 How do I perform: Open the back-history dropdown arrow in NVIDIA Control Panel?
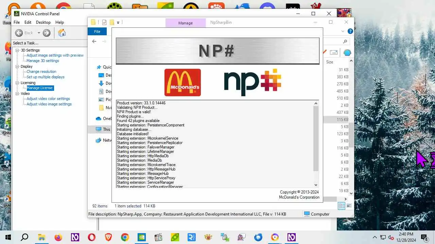(x=39, y=33)
